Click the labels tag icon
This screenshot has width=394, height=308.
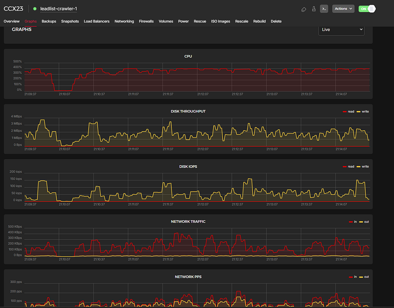(x=303, y=9)
